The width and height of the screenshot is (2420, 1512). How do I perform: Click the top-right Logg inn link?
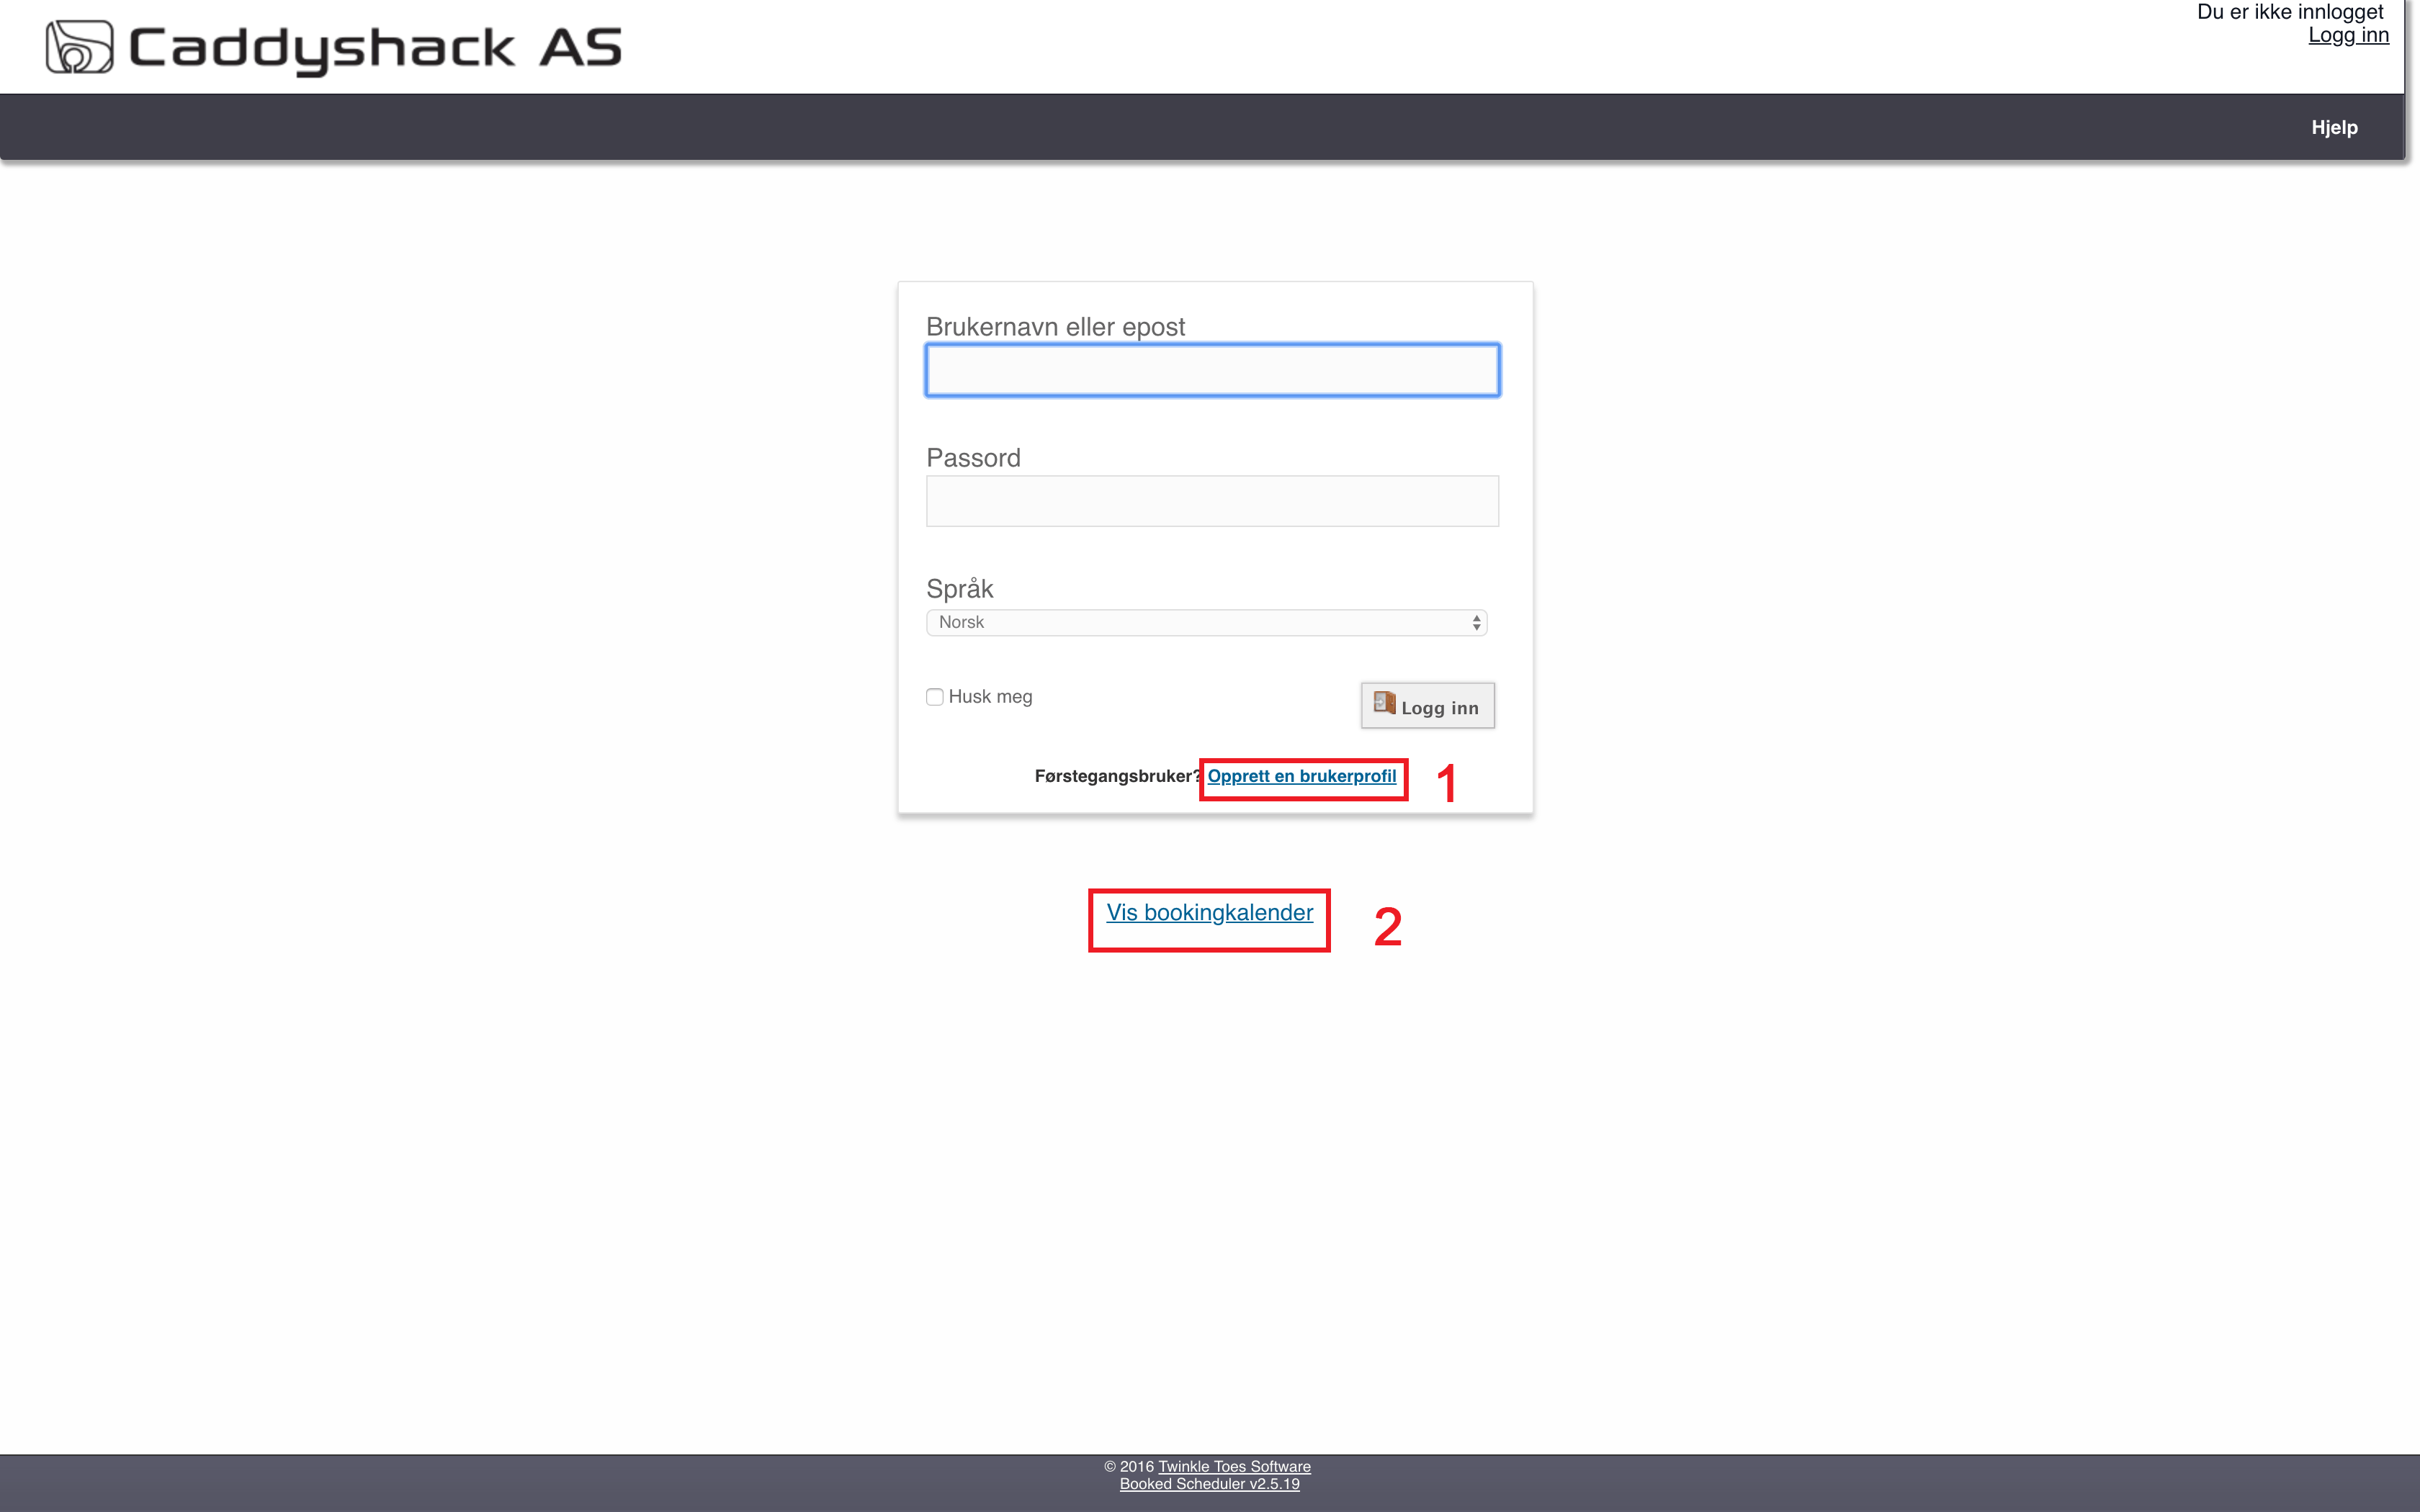pos(2347,36)
